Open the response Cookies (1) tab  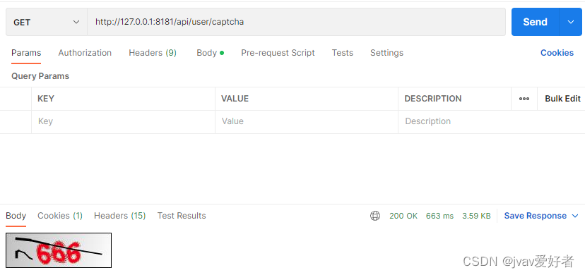(60, 216)
